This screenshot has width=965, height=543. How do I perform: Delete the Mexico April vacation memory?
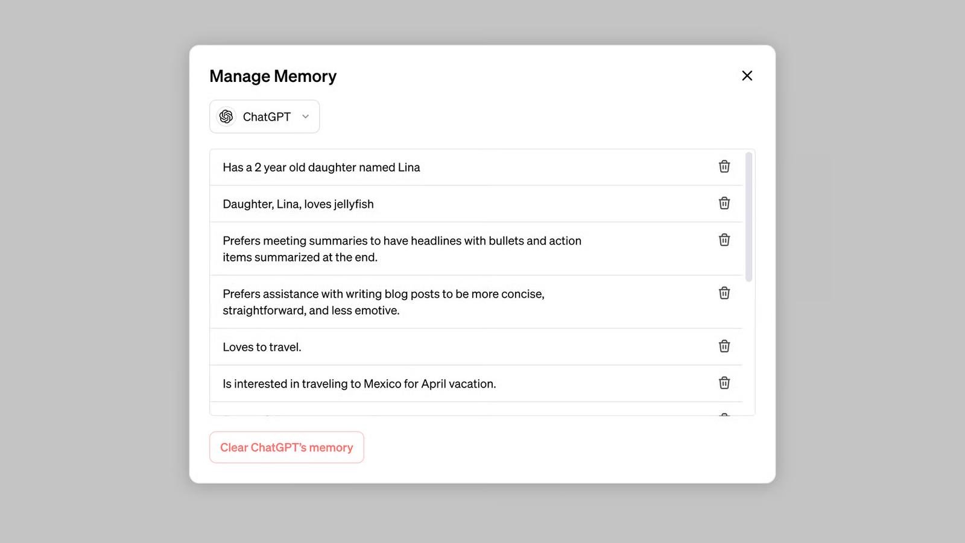click(724, 383)
